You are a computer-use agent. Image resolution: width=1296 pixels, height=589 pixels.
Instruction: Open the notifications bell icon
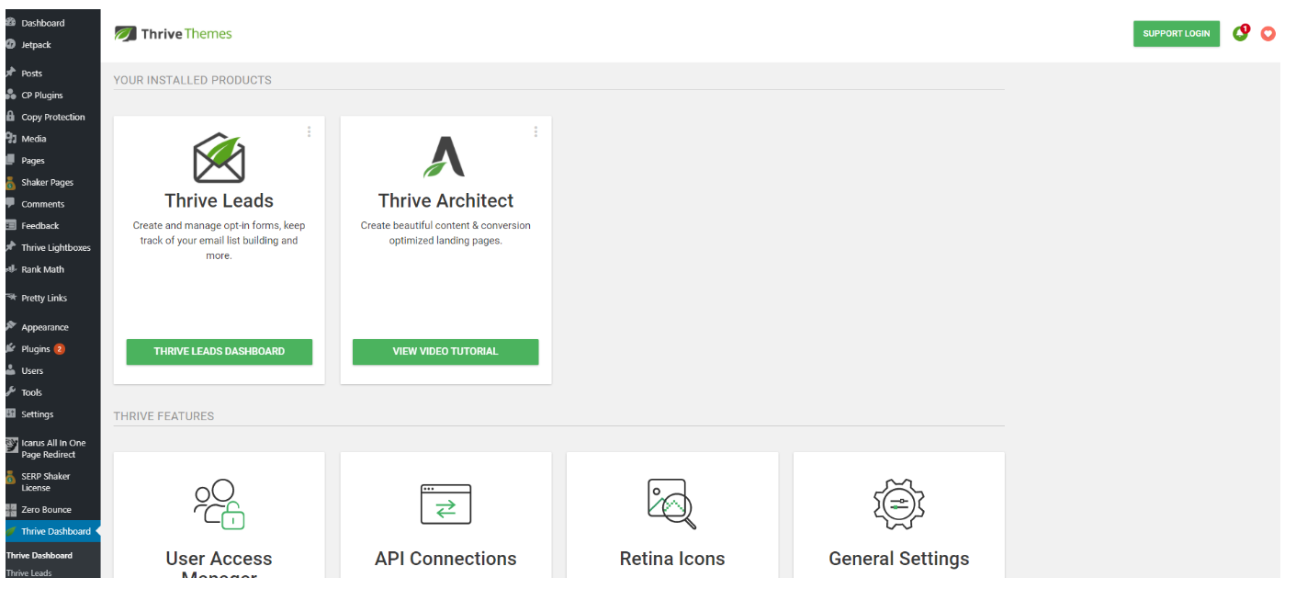tap(1240, 34)
